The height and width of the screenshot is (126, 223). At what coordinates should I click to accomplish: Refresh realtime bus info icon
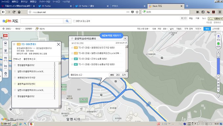[x=126, y=43]
